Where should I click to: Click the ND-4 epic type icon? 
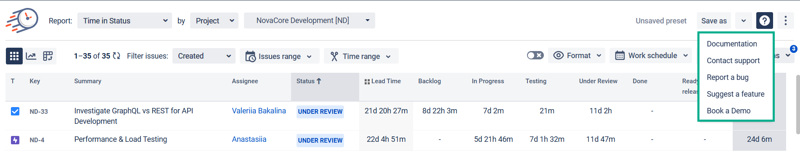(15, 140)
